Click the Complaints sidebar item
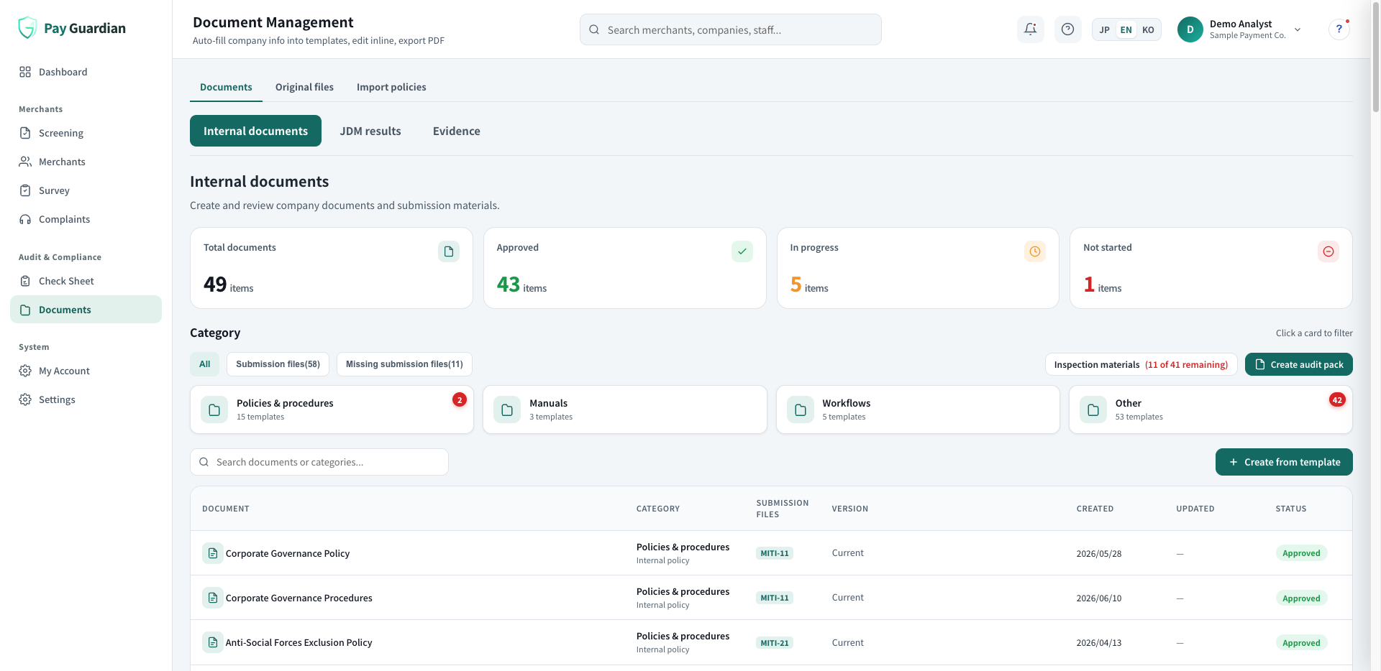The height and width of the screenshot is (671, 1381). tap(86, 219)
